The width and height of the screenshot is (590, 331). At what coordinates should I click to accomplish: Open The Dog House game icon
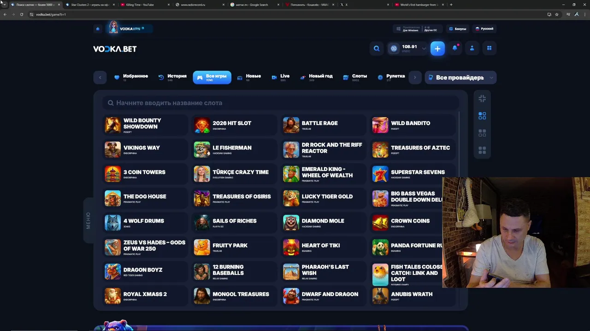pyautogui.click(x=112, y=198)
